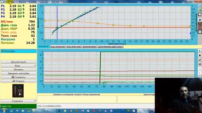Restore Заводские настройки
This screenshot has width=202, height=113.
tap(18, 73)
